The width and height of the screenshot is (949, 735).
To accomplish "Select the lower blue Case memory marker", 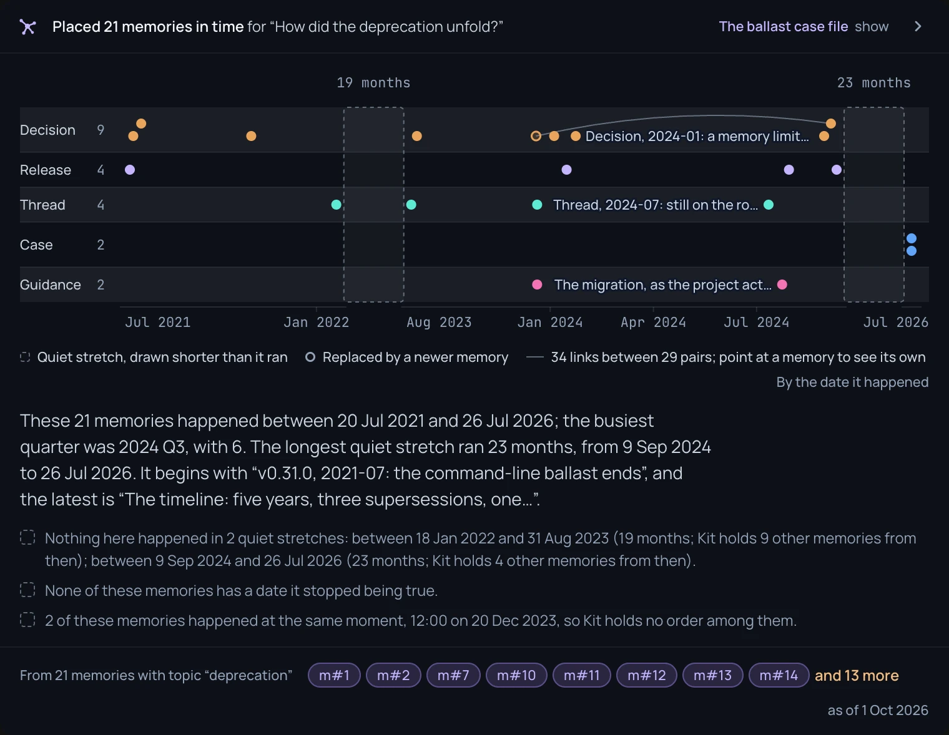I will 912,251.
